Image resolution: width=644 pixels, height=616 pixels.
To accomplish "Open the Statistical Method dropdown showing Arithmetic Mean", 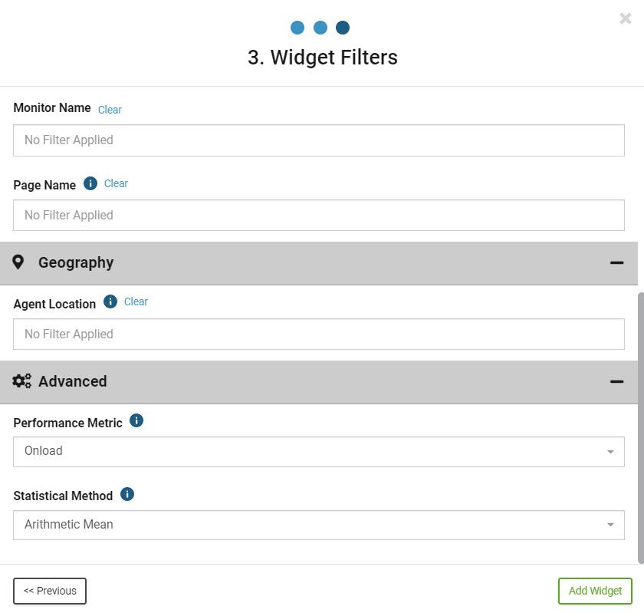I will [319, 525].
